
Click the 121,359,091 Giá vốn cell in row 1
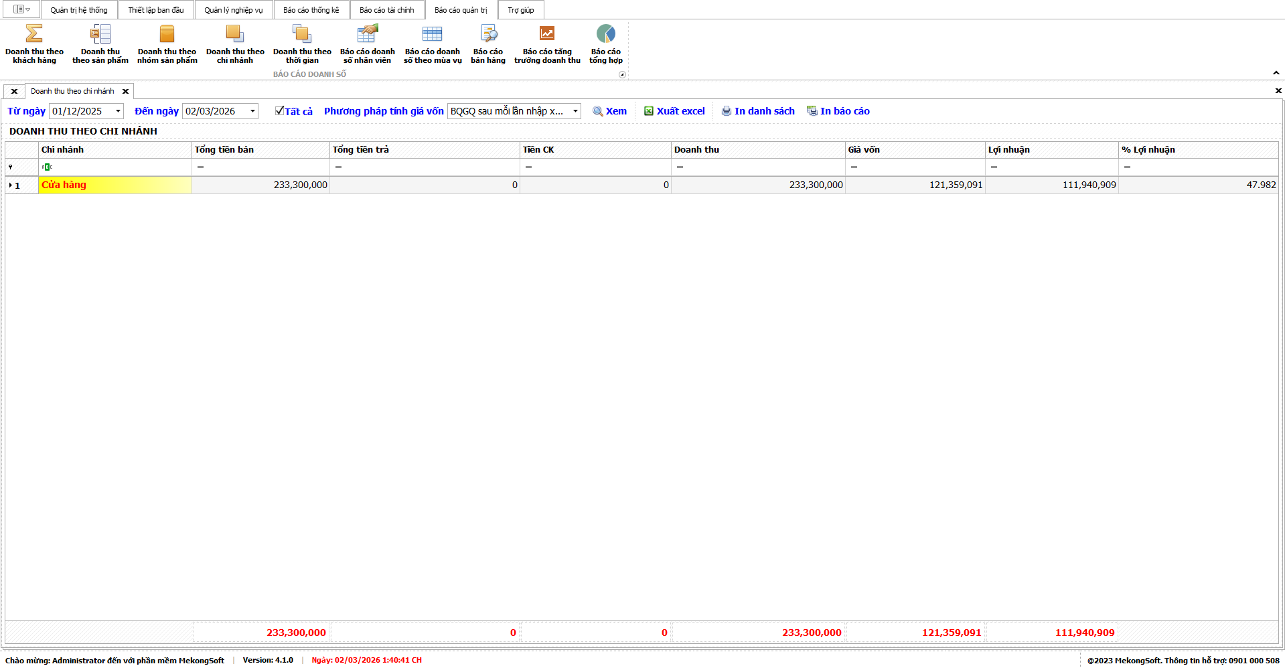[x=915, y=185]
